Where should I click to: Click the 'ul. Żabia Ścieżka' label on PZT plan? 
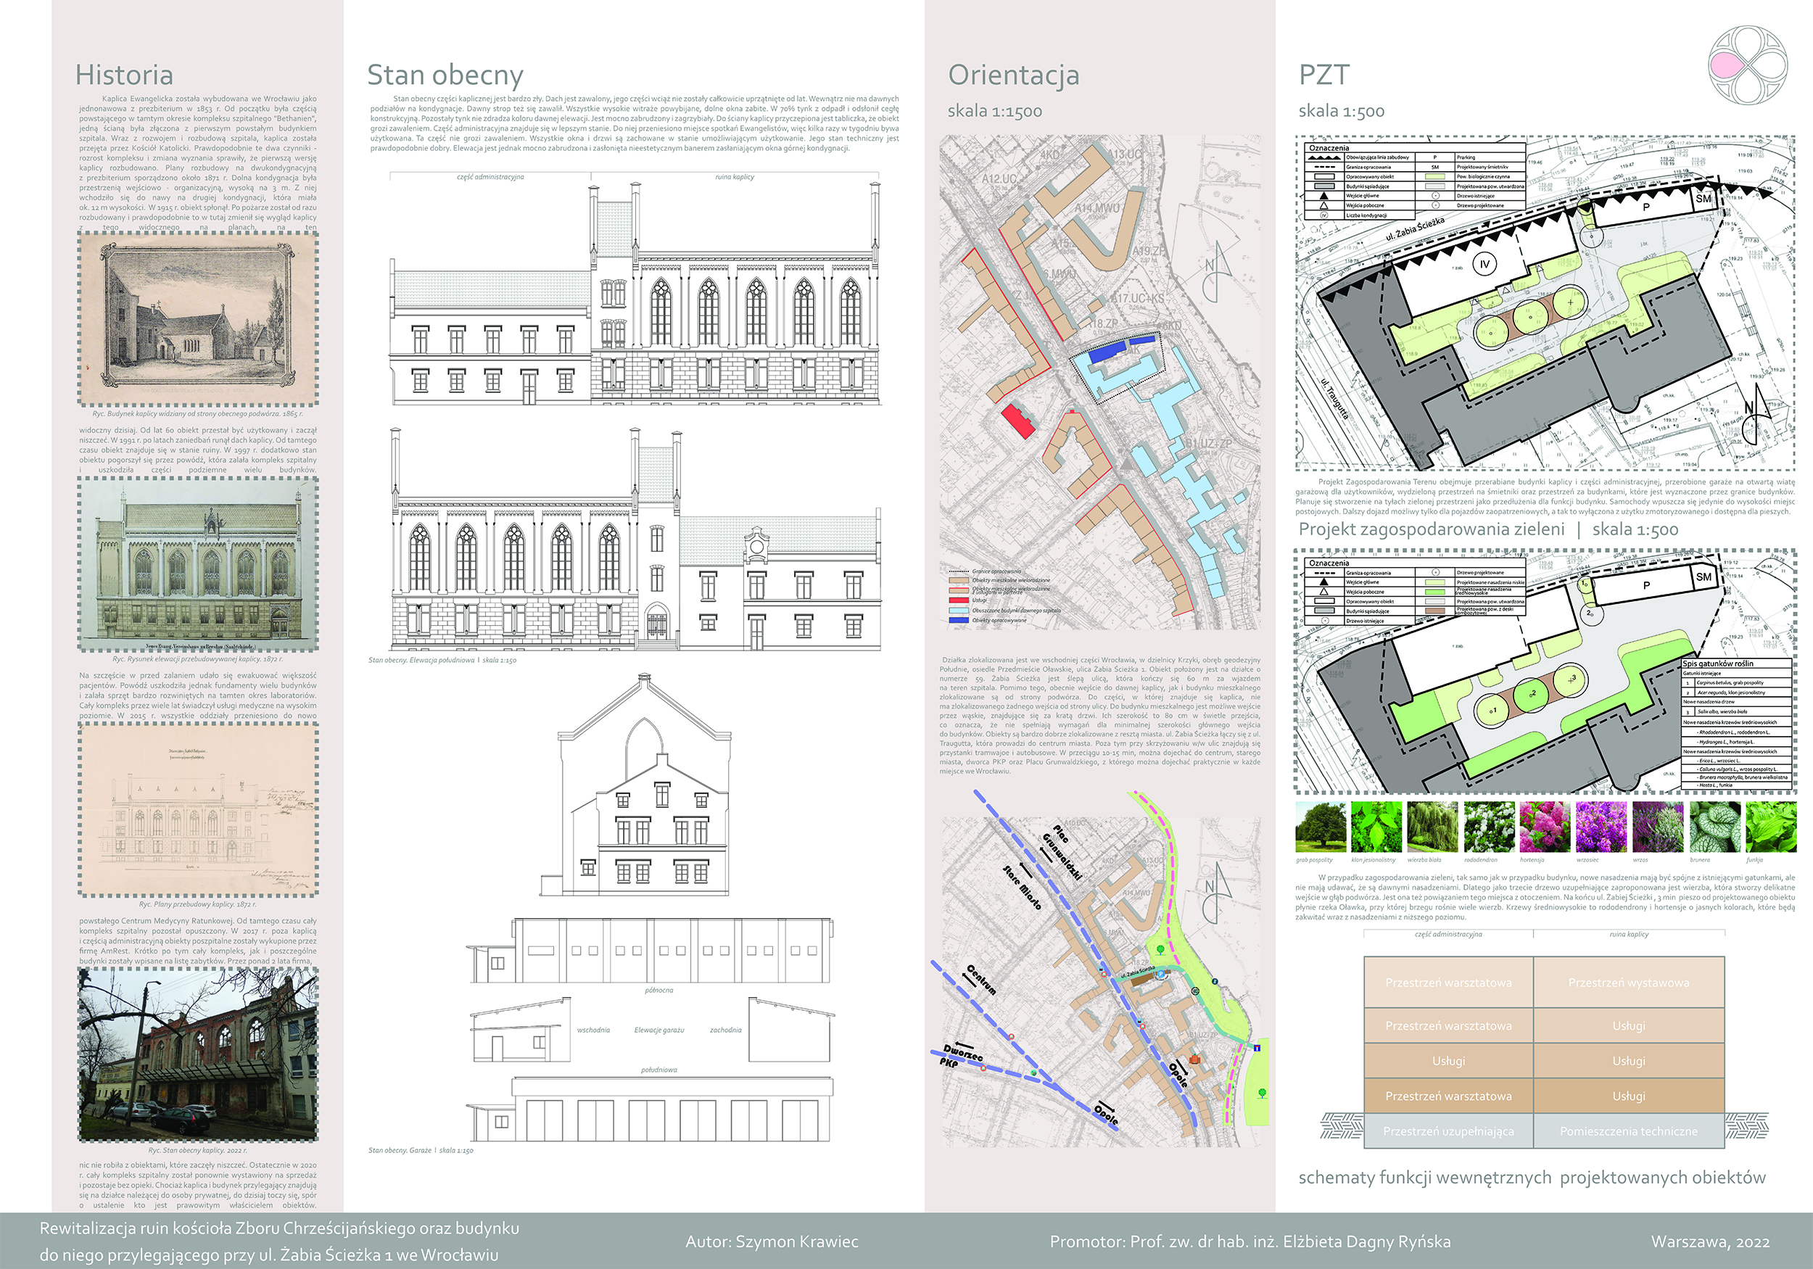1415,229
